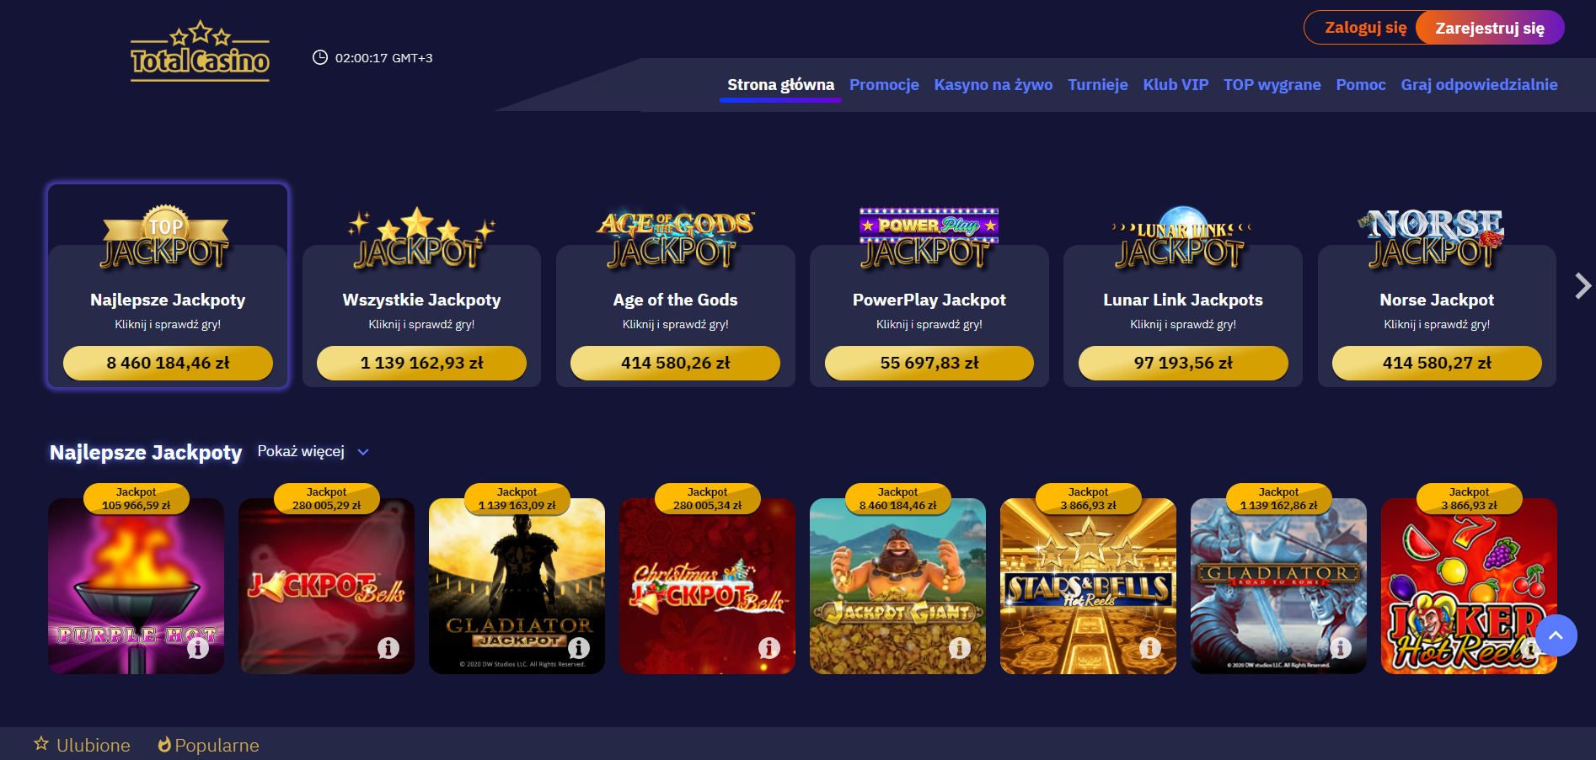Switch to the Popularne tab
Screen dimensions: 1596x760
[x=208, y=745]
